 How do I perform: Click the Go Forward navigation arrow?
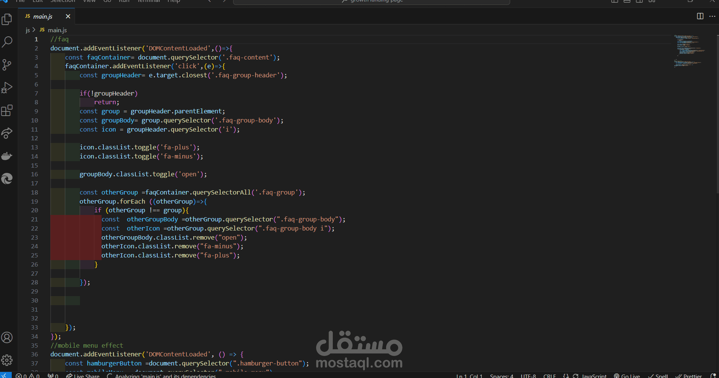(x=224, y=1)
